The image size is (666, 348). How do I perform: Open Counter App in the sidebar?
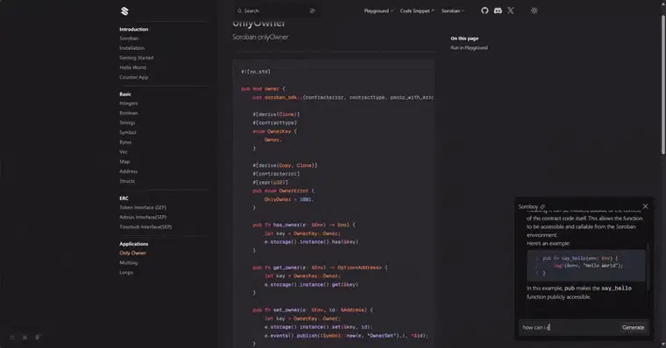134,77
